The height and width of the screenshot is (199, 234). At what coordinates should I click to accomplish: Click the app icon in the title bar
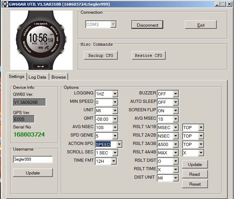4,4
